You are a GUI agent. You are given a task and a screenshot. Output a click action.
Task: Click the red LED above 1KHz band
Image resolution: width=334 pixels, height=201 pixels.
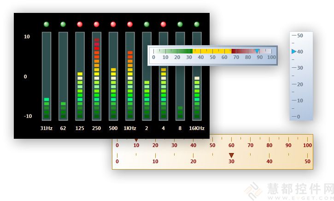tap(130, 24)
